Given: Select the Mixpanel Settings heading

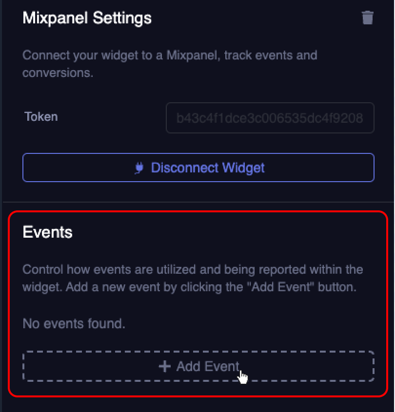Looking at the screenshot, I should (87, 19).
